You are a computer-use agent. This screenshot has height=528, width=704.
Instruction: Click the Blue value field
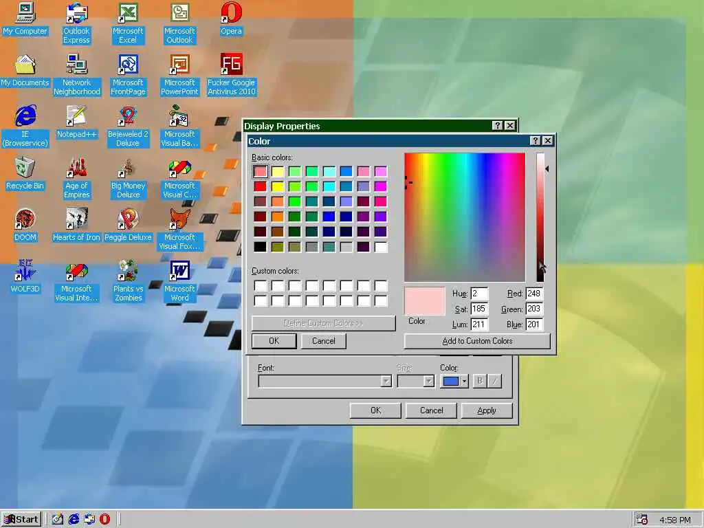[534, 324]
